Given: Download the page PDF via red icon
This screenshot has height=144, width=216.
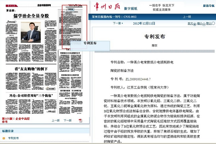Looking at the screenshot, I should point(80,120).
